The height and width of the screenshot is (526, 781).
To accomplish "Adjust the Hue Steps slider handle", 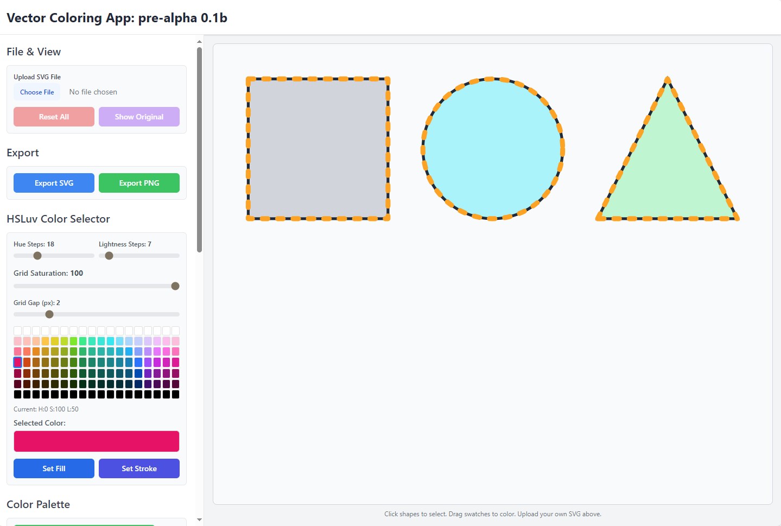I will (x=37, y=256).
